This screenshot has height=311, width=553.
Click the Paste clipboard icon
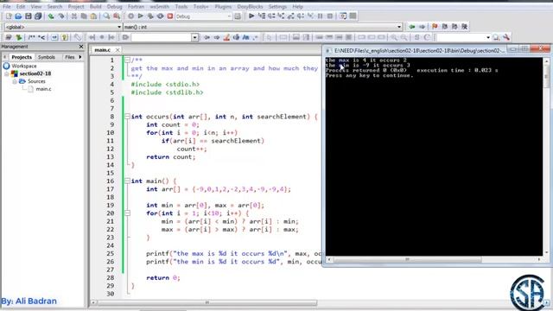tap(93, 16)
